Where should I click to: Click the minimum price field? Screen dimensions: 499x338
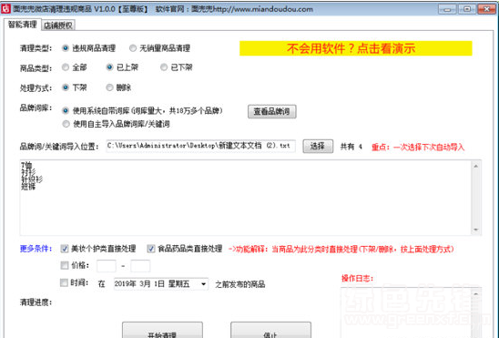[107, 266]
